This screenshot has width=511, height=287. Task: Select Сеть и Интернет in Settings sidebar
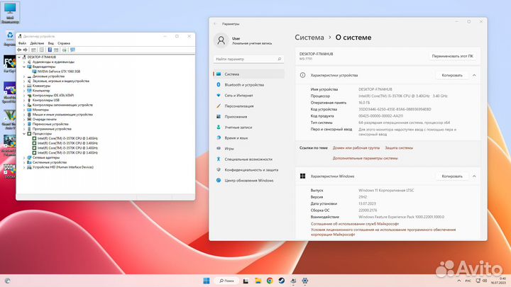coord(248,96)
